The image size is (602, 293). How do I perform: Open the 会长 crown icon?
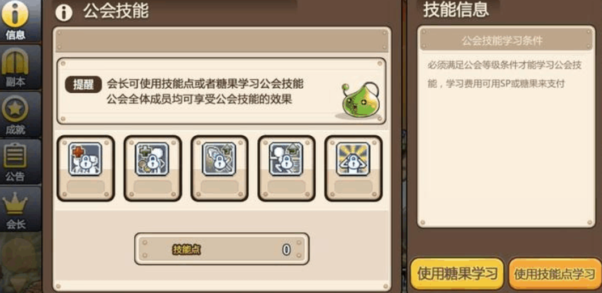tap(16, 209)
